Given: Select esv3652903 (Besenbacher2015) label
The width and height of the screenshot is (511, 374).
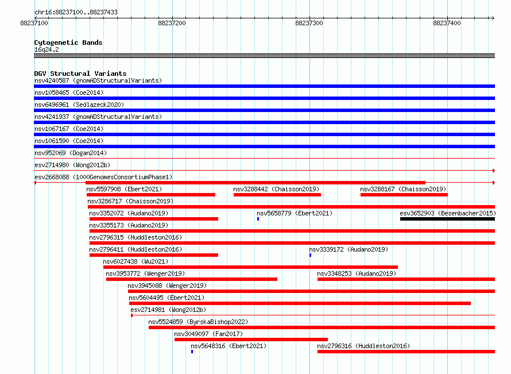Looking at the screenshot, I should (448, 213).
